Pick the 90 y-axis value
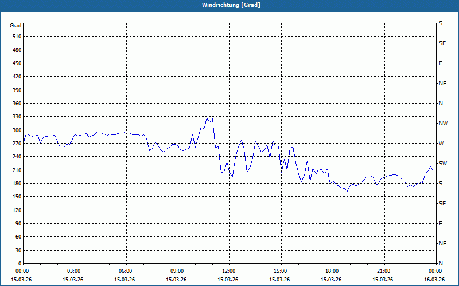This screenshot has width=459, height=286. [18, 224]
